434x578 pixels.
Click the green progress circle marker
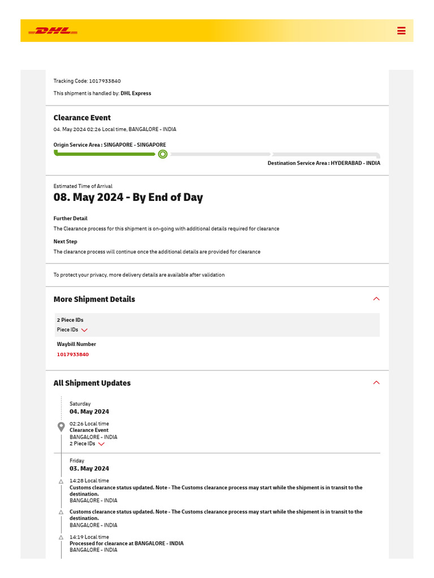click(x=163, y=154)
